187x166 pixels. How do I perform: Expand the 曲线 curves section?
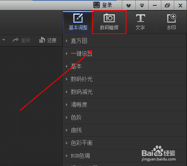[x=125, y=130]
